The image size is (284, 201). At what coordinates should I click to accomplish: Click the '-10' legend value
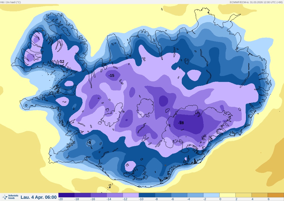coord(141,199)
